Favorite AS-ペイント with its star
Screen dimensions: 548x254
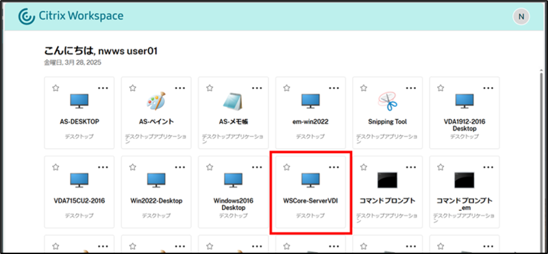click(x=132, y=88)
